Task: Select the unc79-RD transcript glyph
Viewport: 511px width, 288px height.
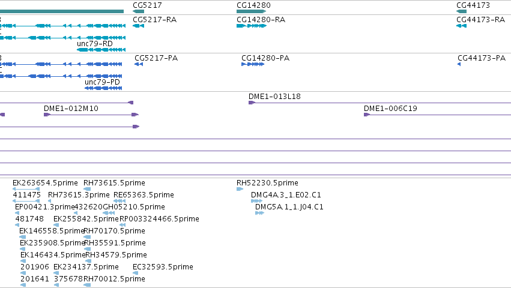Action: 101,50
